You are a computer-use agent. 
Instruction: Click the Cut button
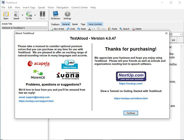tap(92, 29)
